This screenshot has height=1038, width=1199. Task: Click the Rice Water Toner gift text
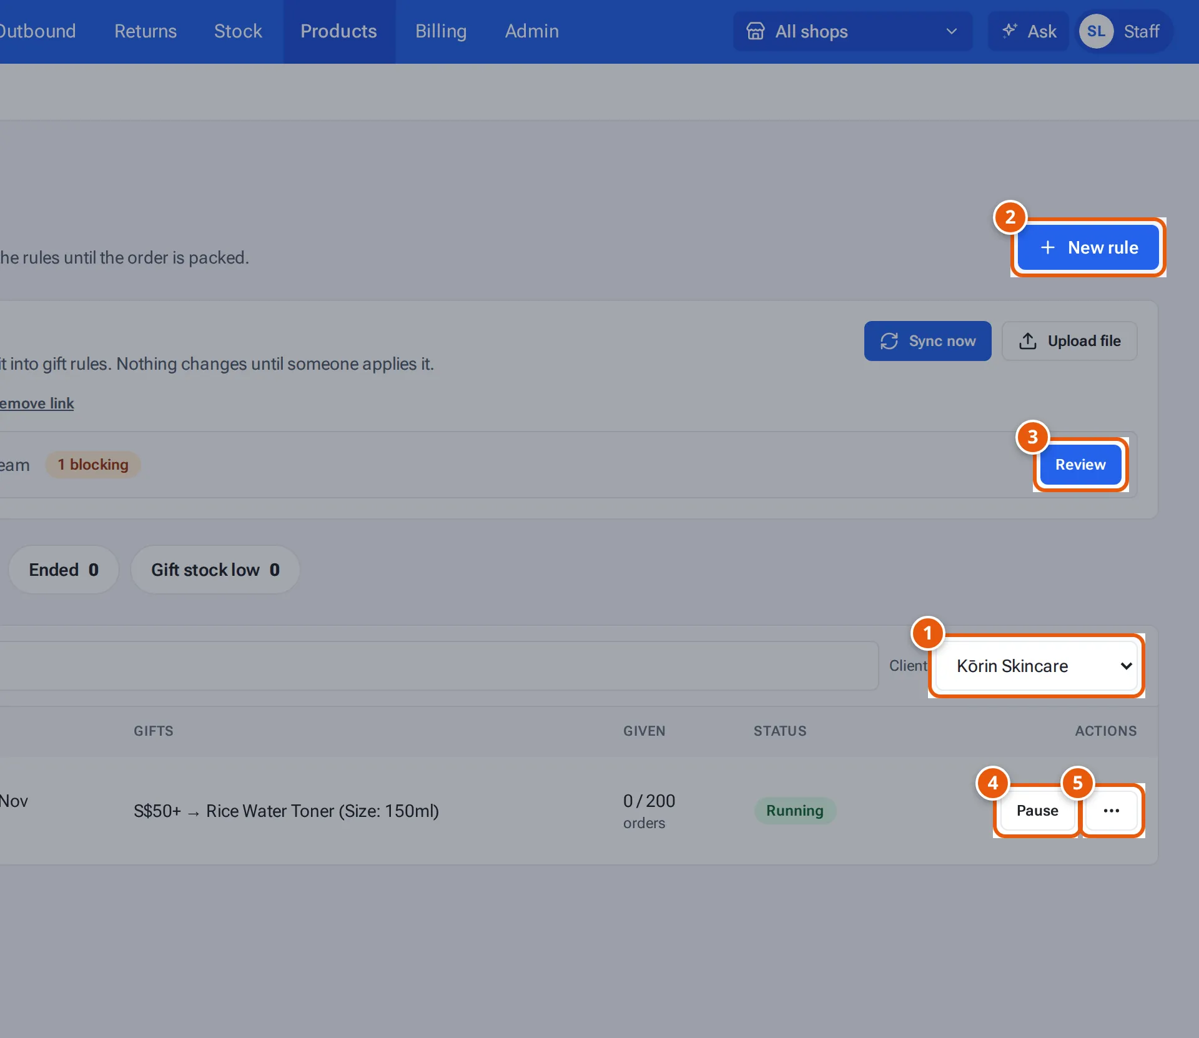tap(287, 811)
